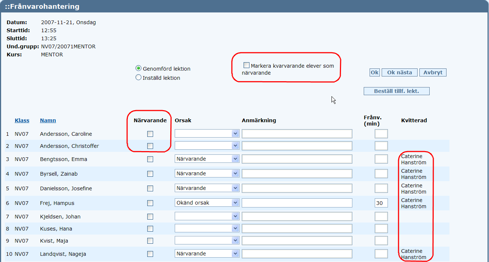The image size is (489, 262).
Task: Click the Frånvarohantering title text
Action: point(42,6)
